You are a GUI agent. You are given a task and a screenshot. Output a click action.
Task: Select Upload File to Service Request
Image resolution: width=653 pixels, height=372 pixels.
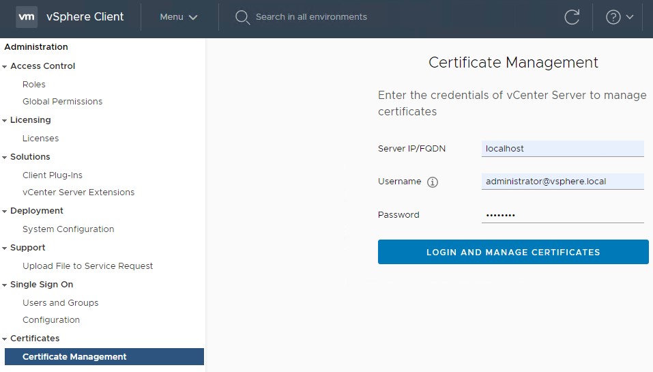[87, 266]
